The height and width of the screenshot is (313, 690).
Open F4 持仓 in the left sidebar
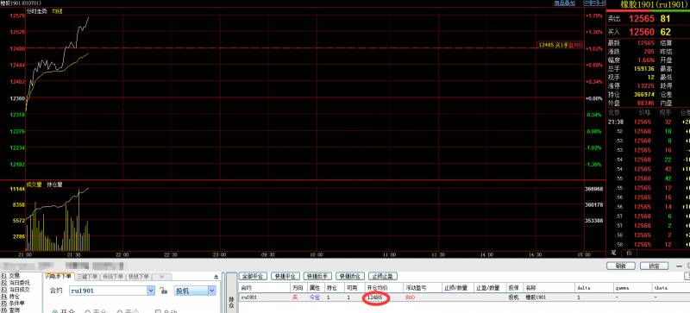[10, 297]
